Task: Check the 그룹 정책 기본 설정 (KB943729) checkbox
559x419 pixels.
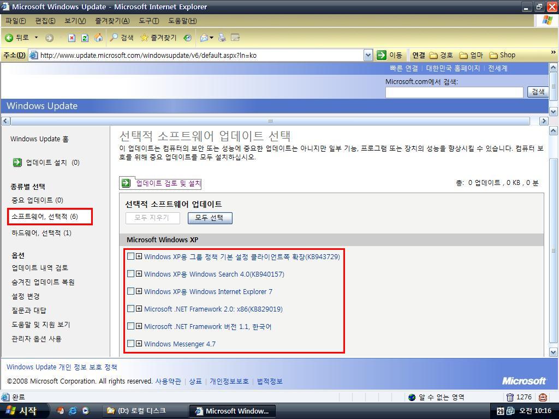Action: pyautogui.click(x=130, y=256)
